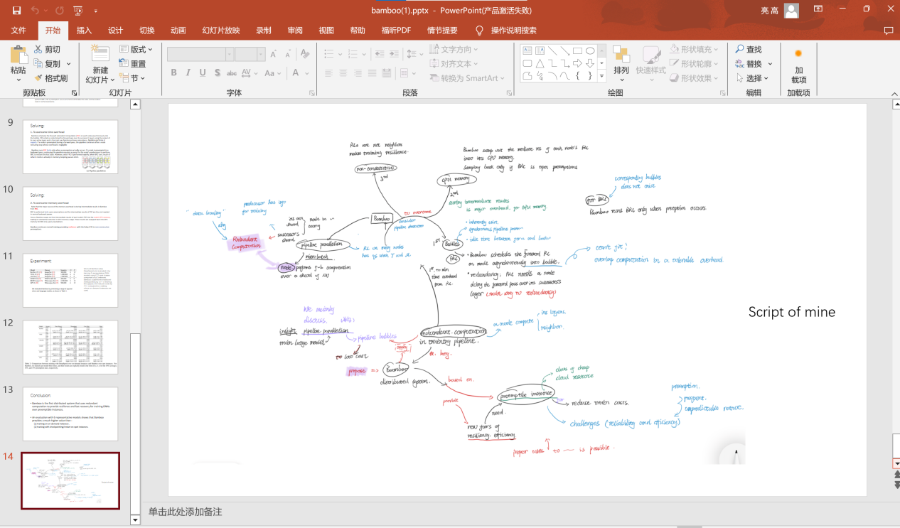Viewport: 900px width, 528px height.
Task: Click the Save icon in quick access toolbar
Action: (x=16, y=11)
